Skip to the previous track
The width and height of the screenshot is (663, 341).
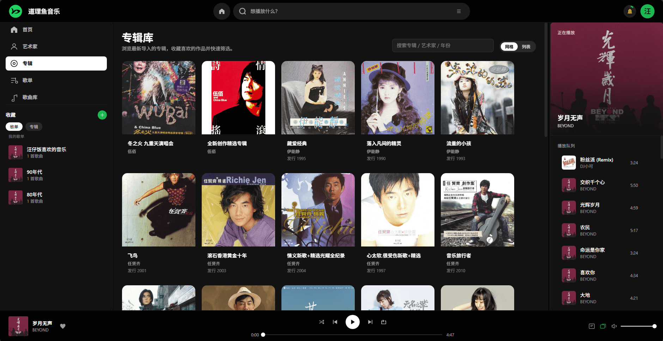[335, 322]
